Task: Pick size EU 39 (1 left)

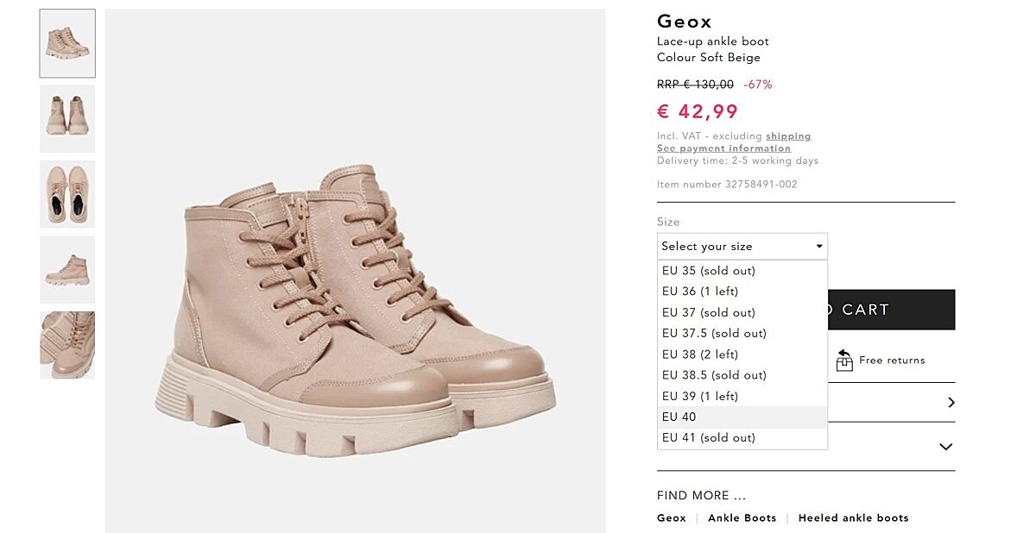Action: [700, 397]
